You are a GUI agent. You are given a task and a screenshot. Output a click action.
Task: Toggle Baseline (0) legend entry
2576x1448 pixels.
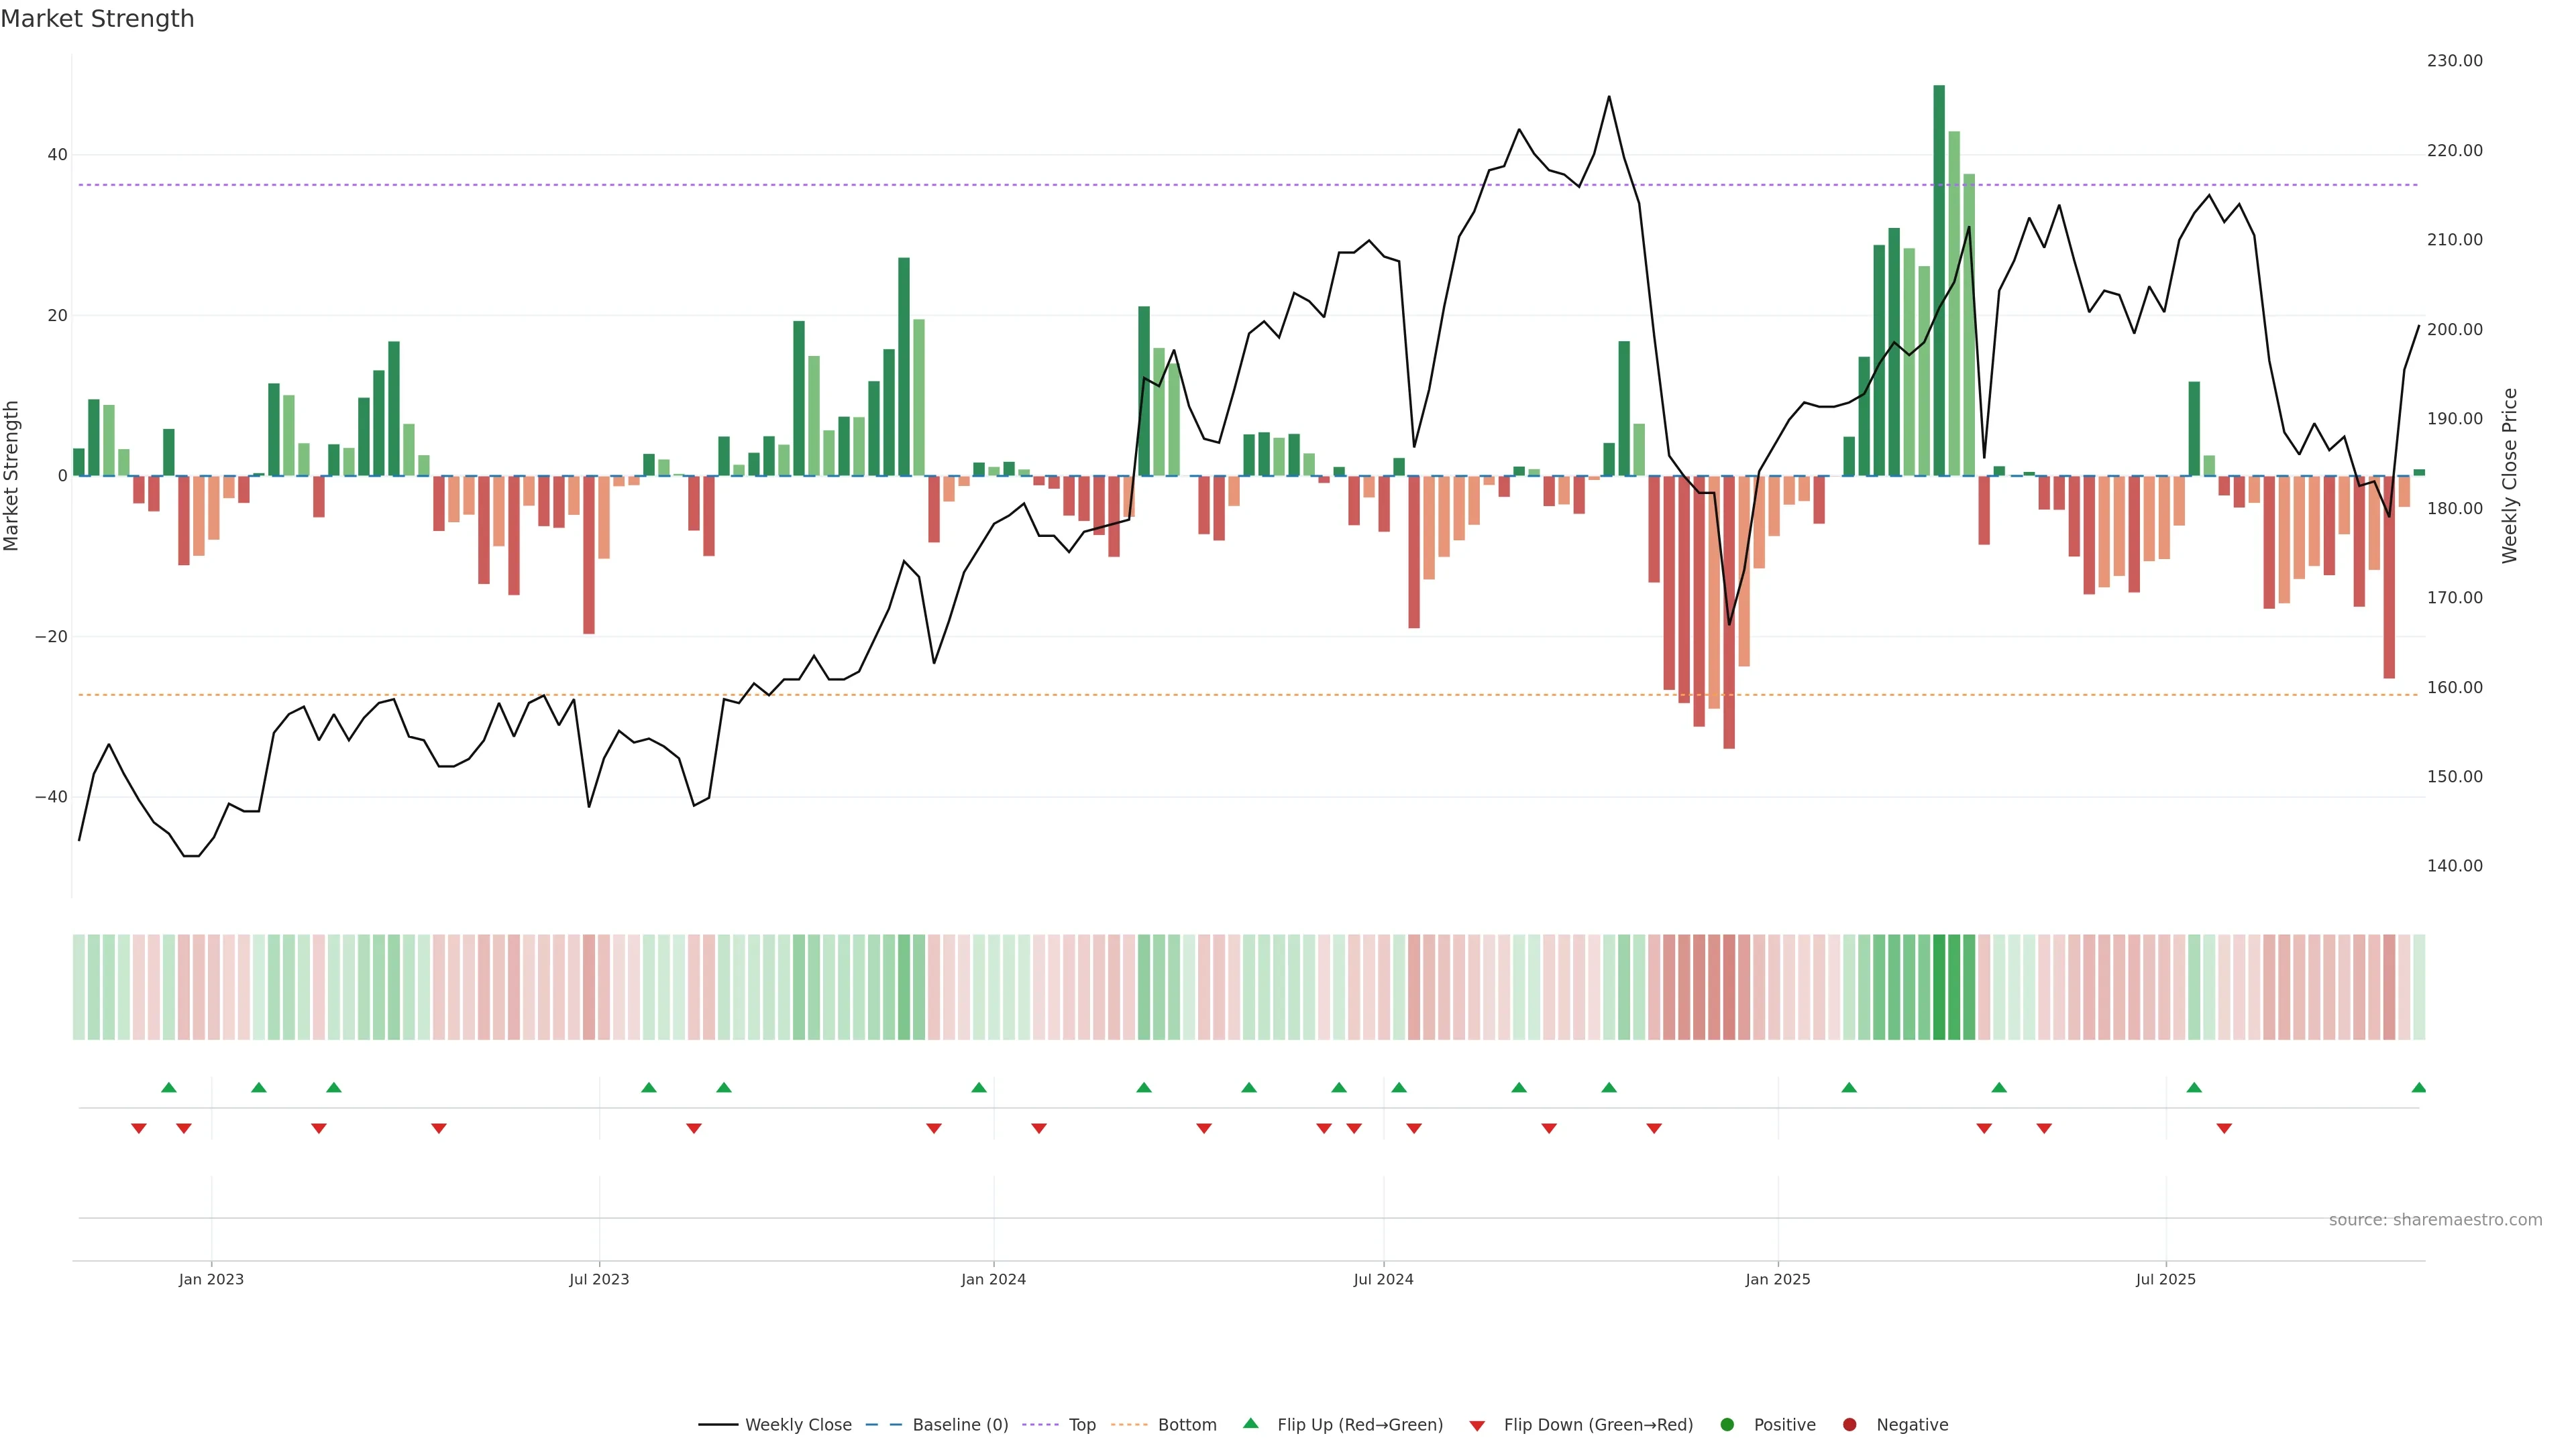(960, 1425)
